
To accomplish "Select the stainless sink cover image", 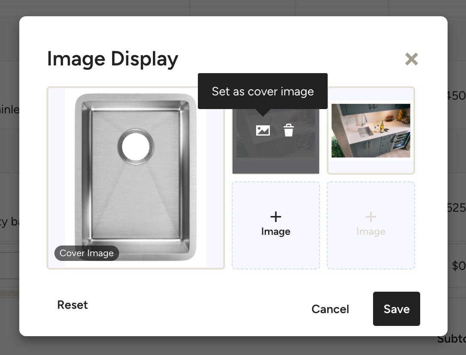I will [x=136, y=178].
